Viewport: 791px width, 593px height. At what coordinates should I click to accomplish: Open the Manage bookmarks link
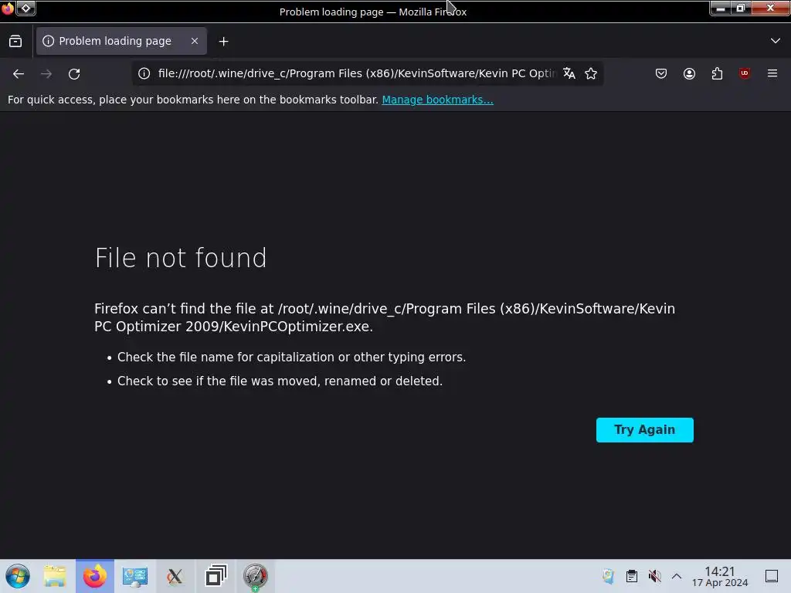tap(437, 100)
